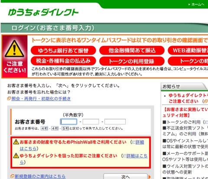Click the (半角数字) label
This screenshot has height=179, width=208.
pos(73,115)
